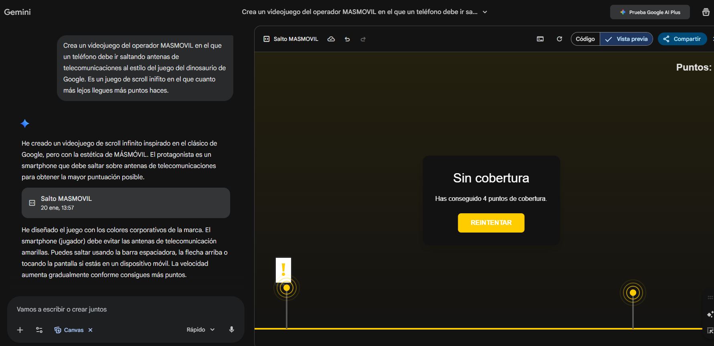Select the Vista previa view
The height and width of the screenshot is (346, 714).
tap(626, 39)
